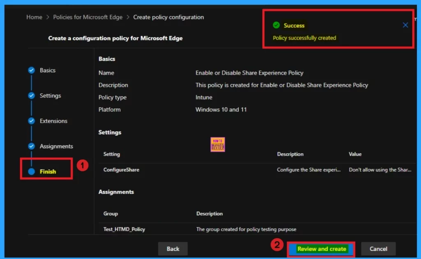Select the Settings step checkmark icon
The height and width of the screenshot is (259, 421).
31,95
